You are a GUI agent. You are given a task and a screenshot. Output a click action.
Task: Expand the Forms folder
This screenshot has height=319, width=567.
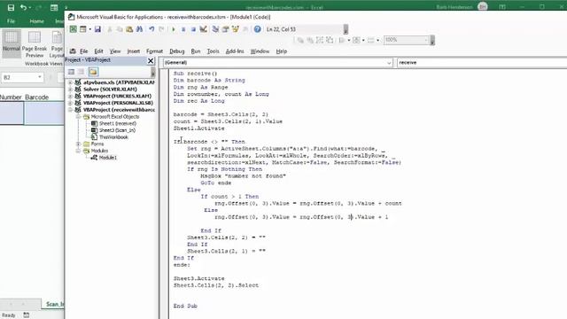click(78, 144)
